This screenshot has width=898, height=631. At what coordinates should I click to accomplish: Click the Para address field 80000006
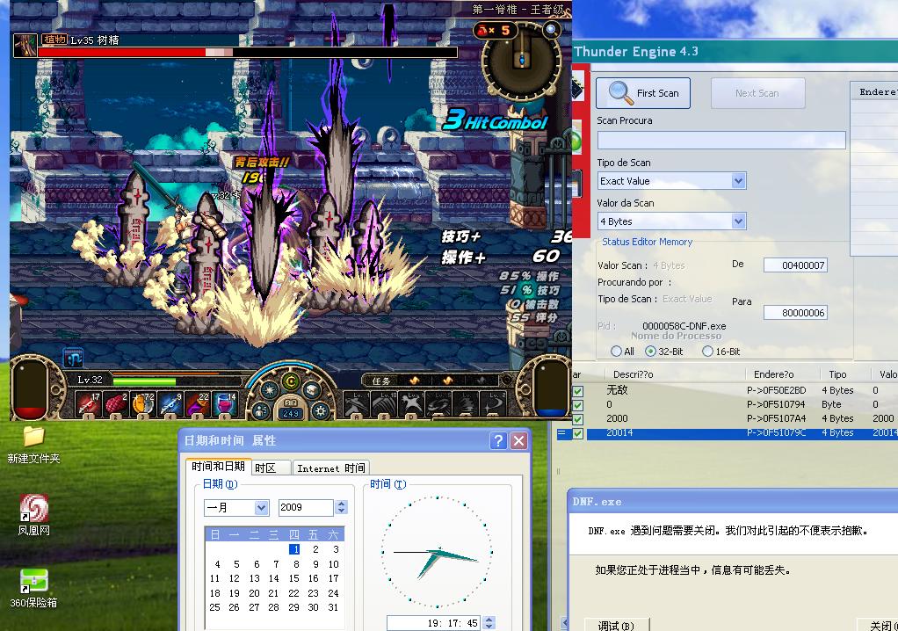[x=795, y=313]
